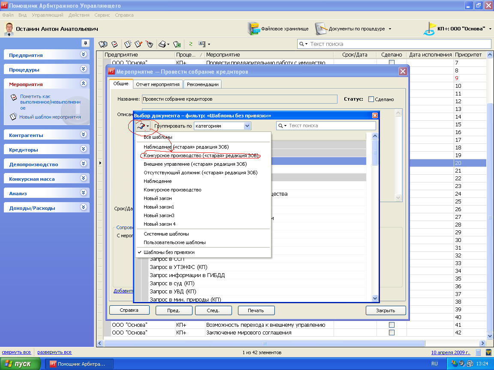Click the Закрыть button
This screenshot has width=494, height=370.
[x=386, y=310]
